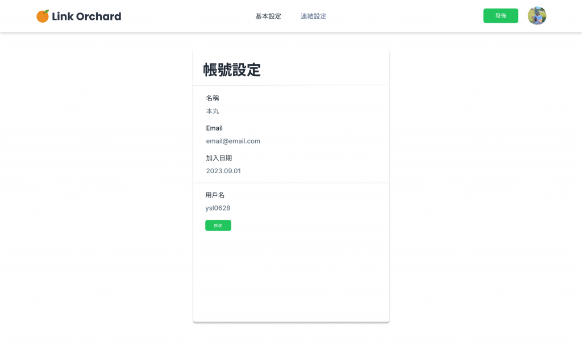Select the name value 本丸
The height and width of the screenshot is (352, 582).
coord(213,111)
